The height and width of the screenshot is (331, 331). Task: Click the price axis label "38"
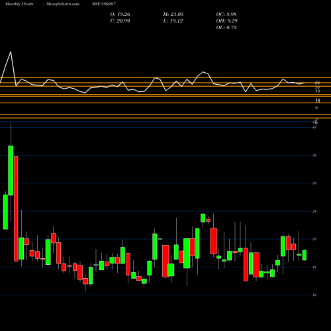pyautogui.click(x=314, y=156)
